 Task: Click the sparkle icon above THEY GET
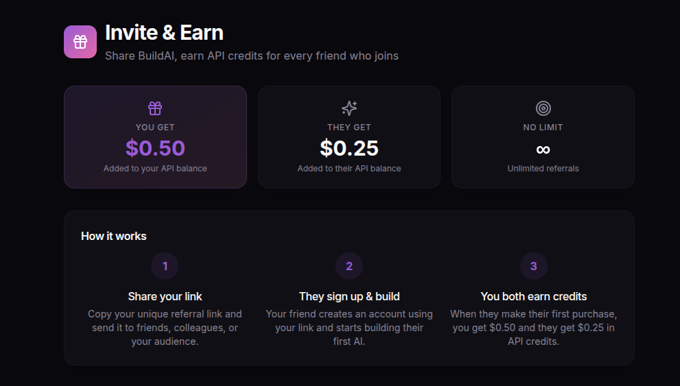[349, 108]
